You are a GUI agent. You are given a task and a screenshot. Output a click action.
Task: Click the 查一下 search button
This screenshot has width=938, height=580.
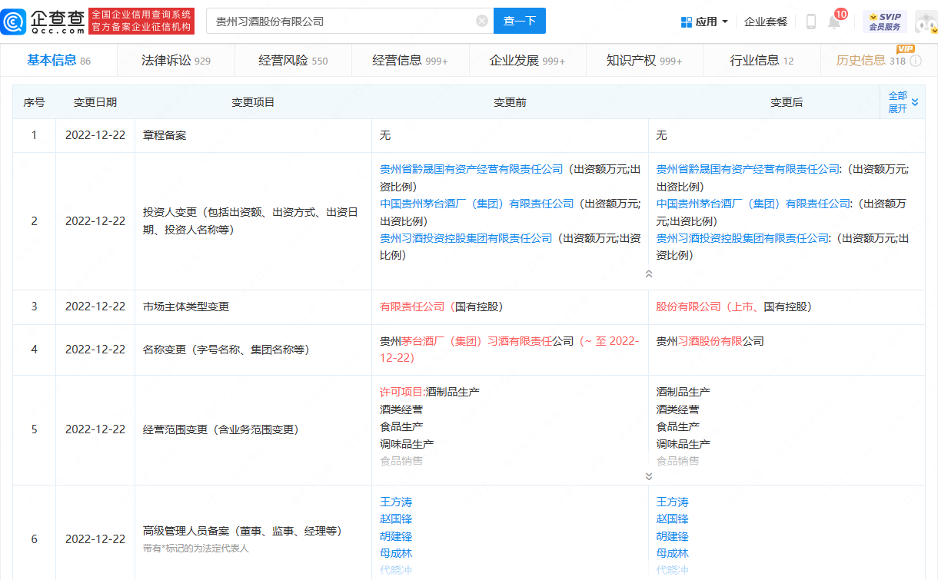tap(519, 21)
